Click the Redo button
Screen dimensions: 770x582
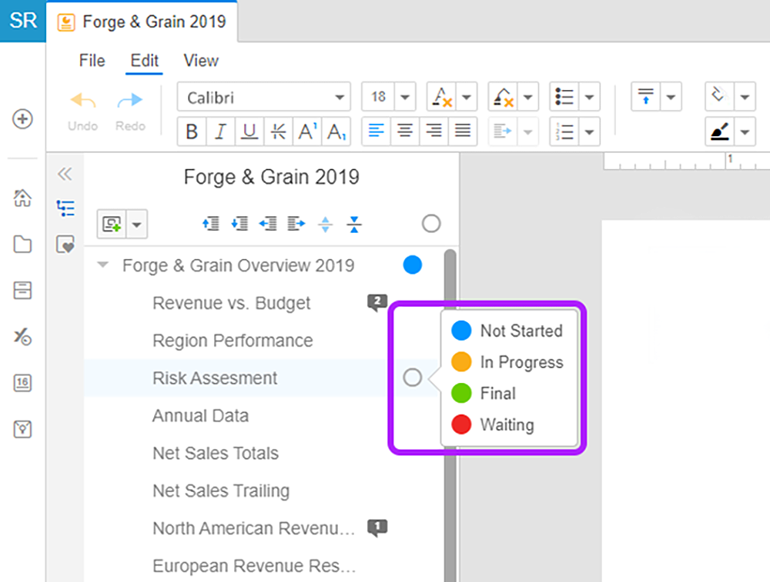tap(129, 108)
